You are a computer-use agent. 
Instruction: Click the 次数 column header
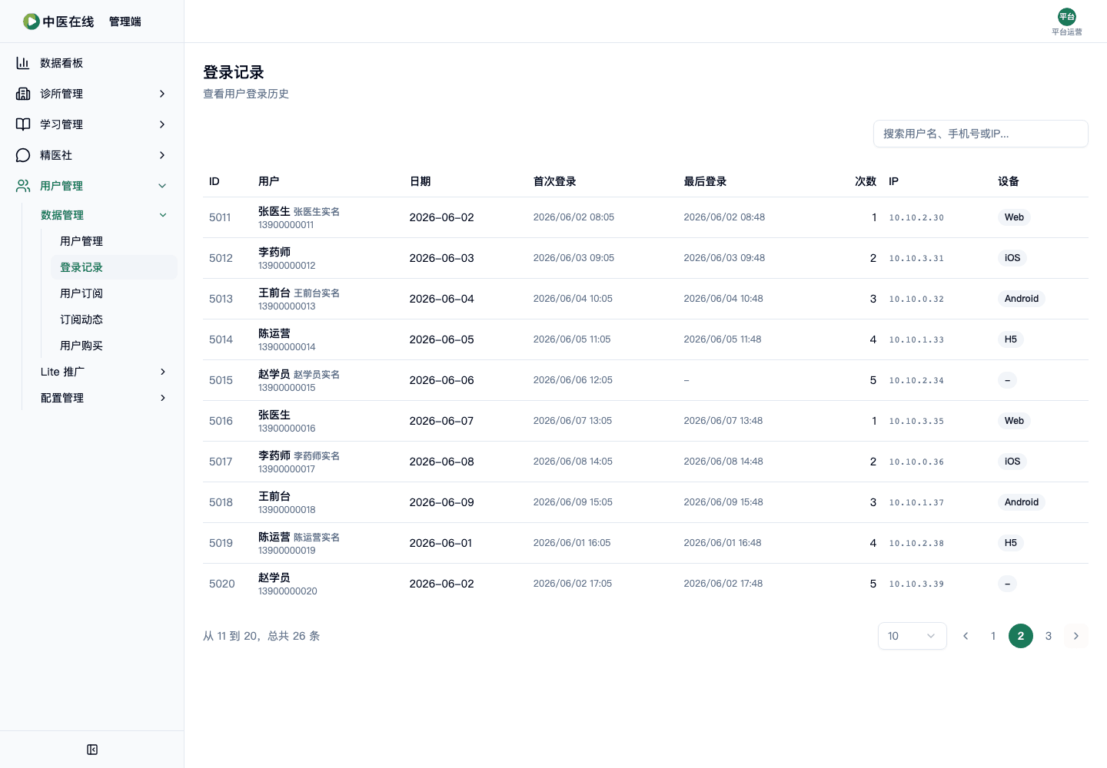coord(866,181)
